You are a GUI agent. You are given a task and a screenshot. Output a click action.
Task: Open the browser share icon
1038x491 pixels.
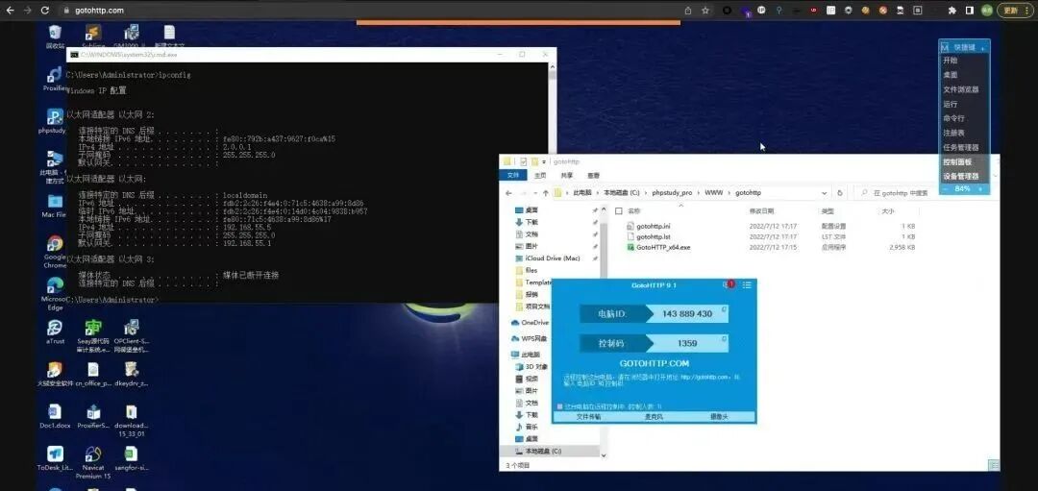point(688,11)
